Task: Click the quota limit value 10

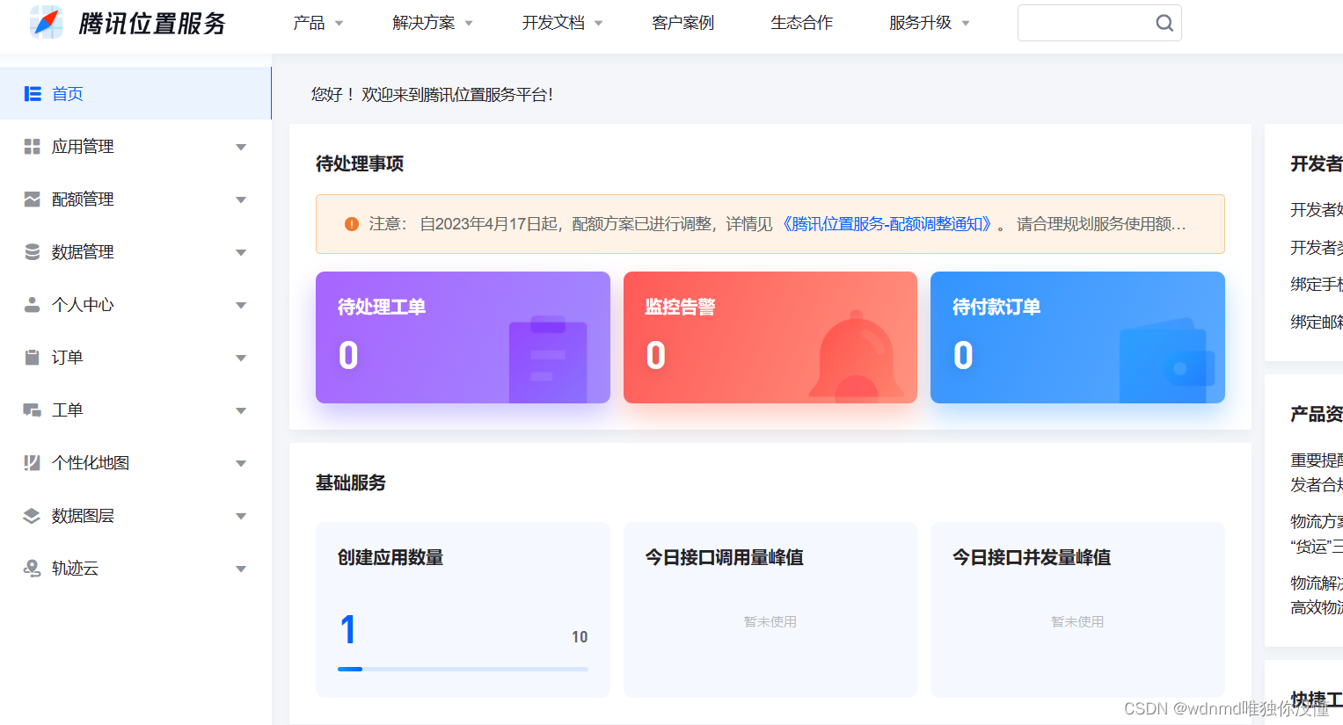Action: coord(580,636)
